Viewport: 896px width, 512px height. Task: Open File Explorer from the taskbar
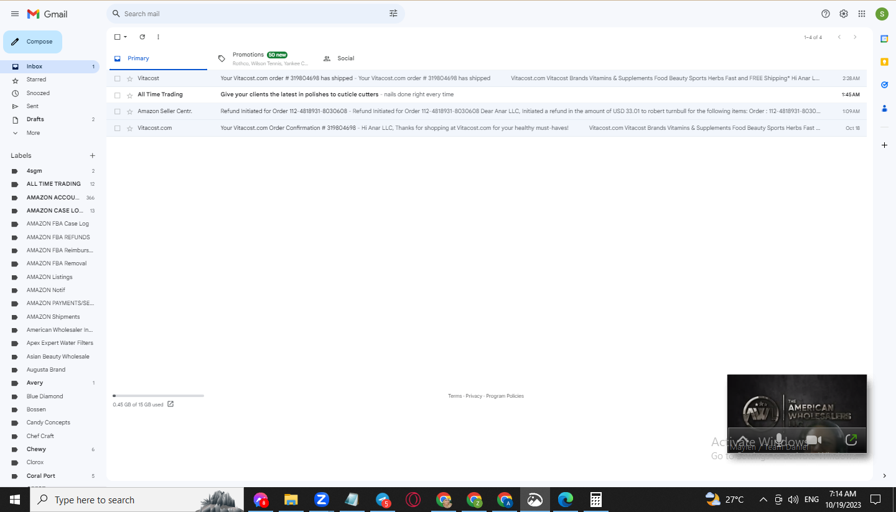tap(291, 500)
